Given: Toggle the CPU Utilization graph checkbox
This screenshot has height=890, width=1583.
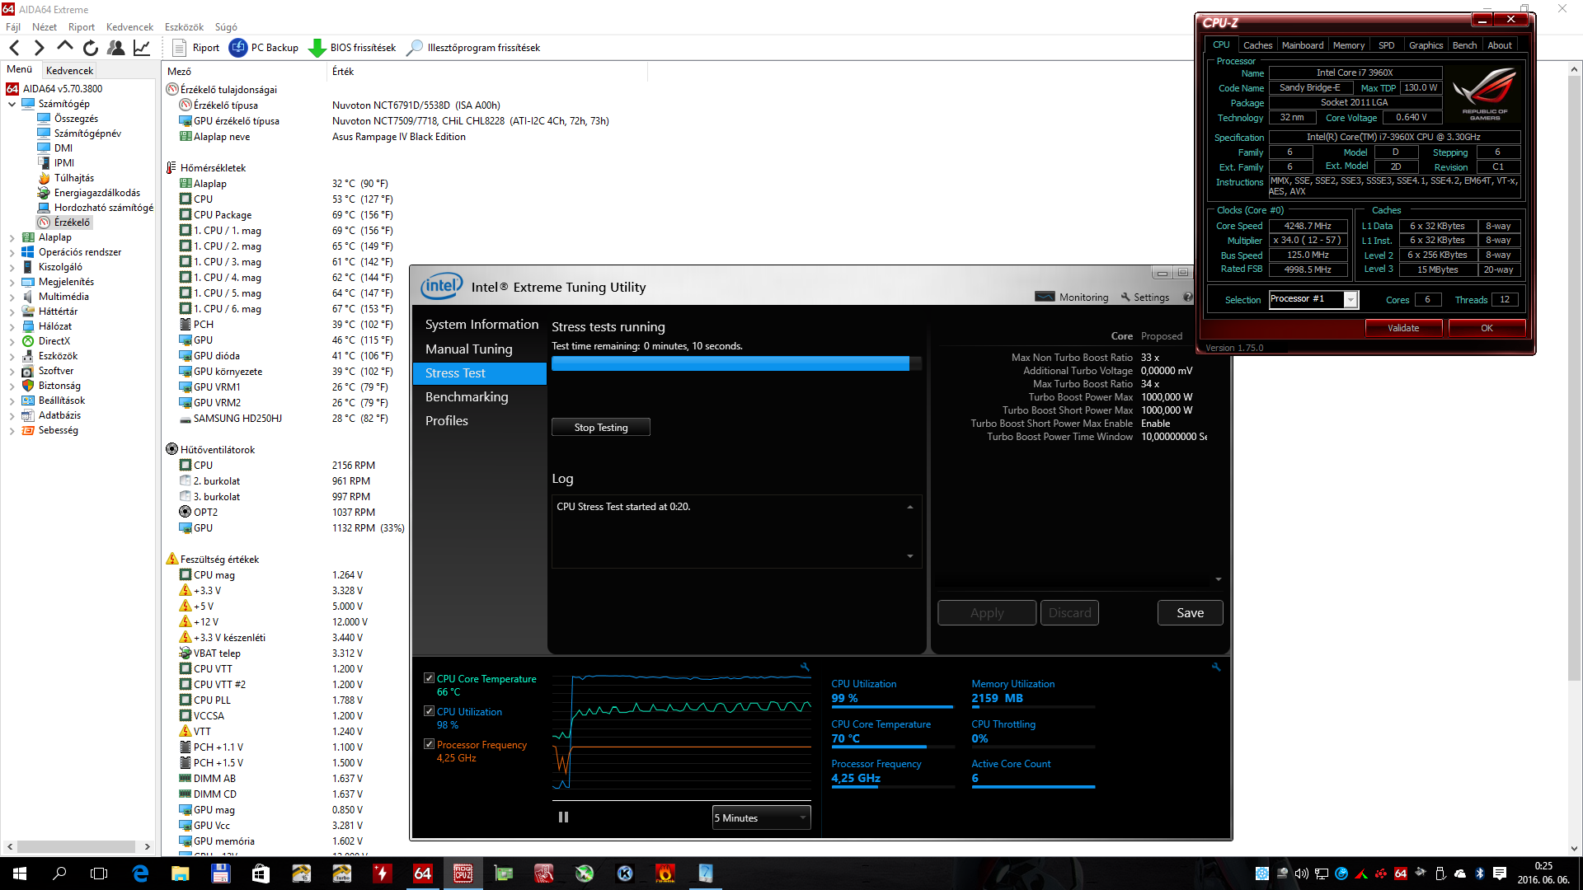Looking at the screenshot, I should [429, 710].
